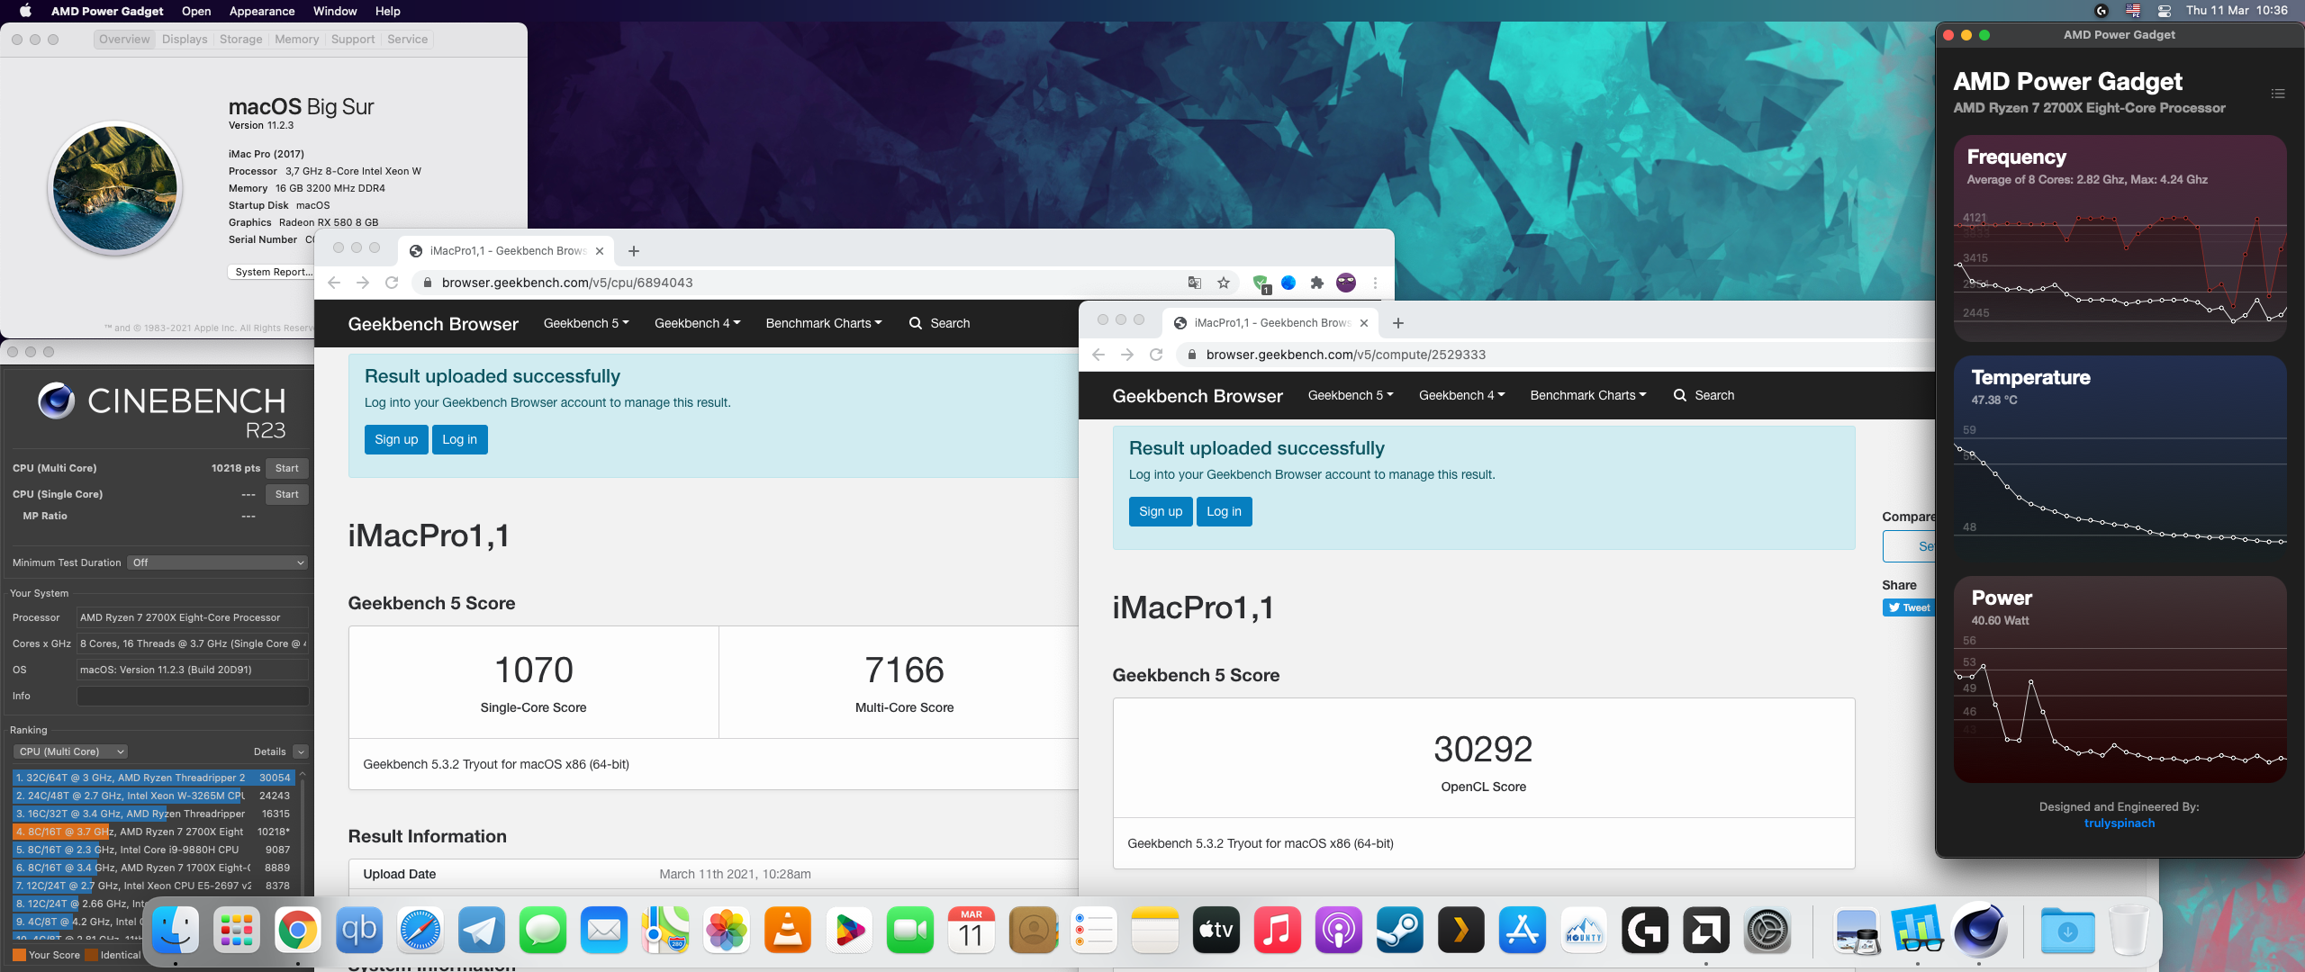Start the CPU Single Core test
Image resolution: width=2305 pixels, height=972 pixels.
coord(286,494)
